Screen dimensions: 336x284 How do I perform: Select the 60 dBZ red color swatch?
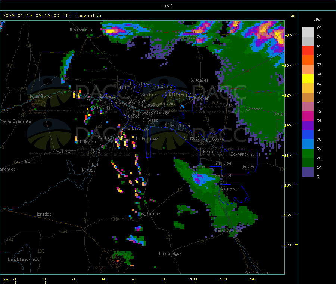click(x=308, y=50)
